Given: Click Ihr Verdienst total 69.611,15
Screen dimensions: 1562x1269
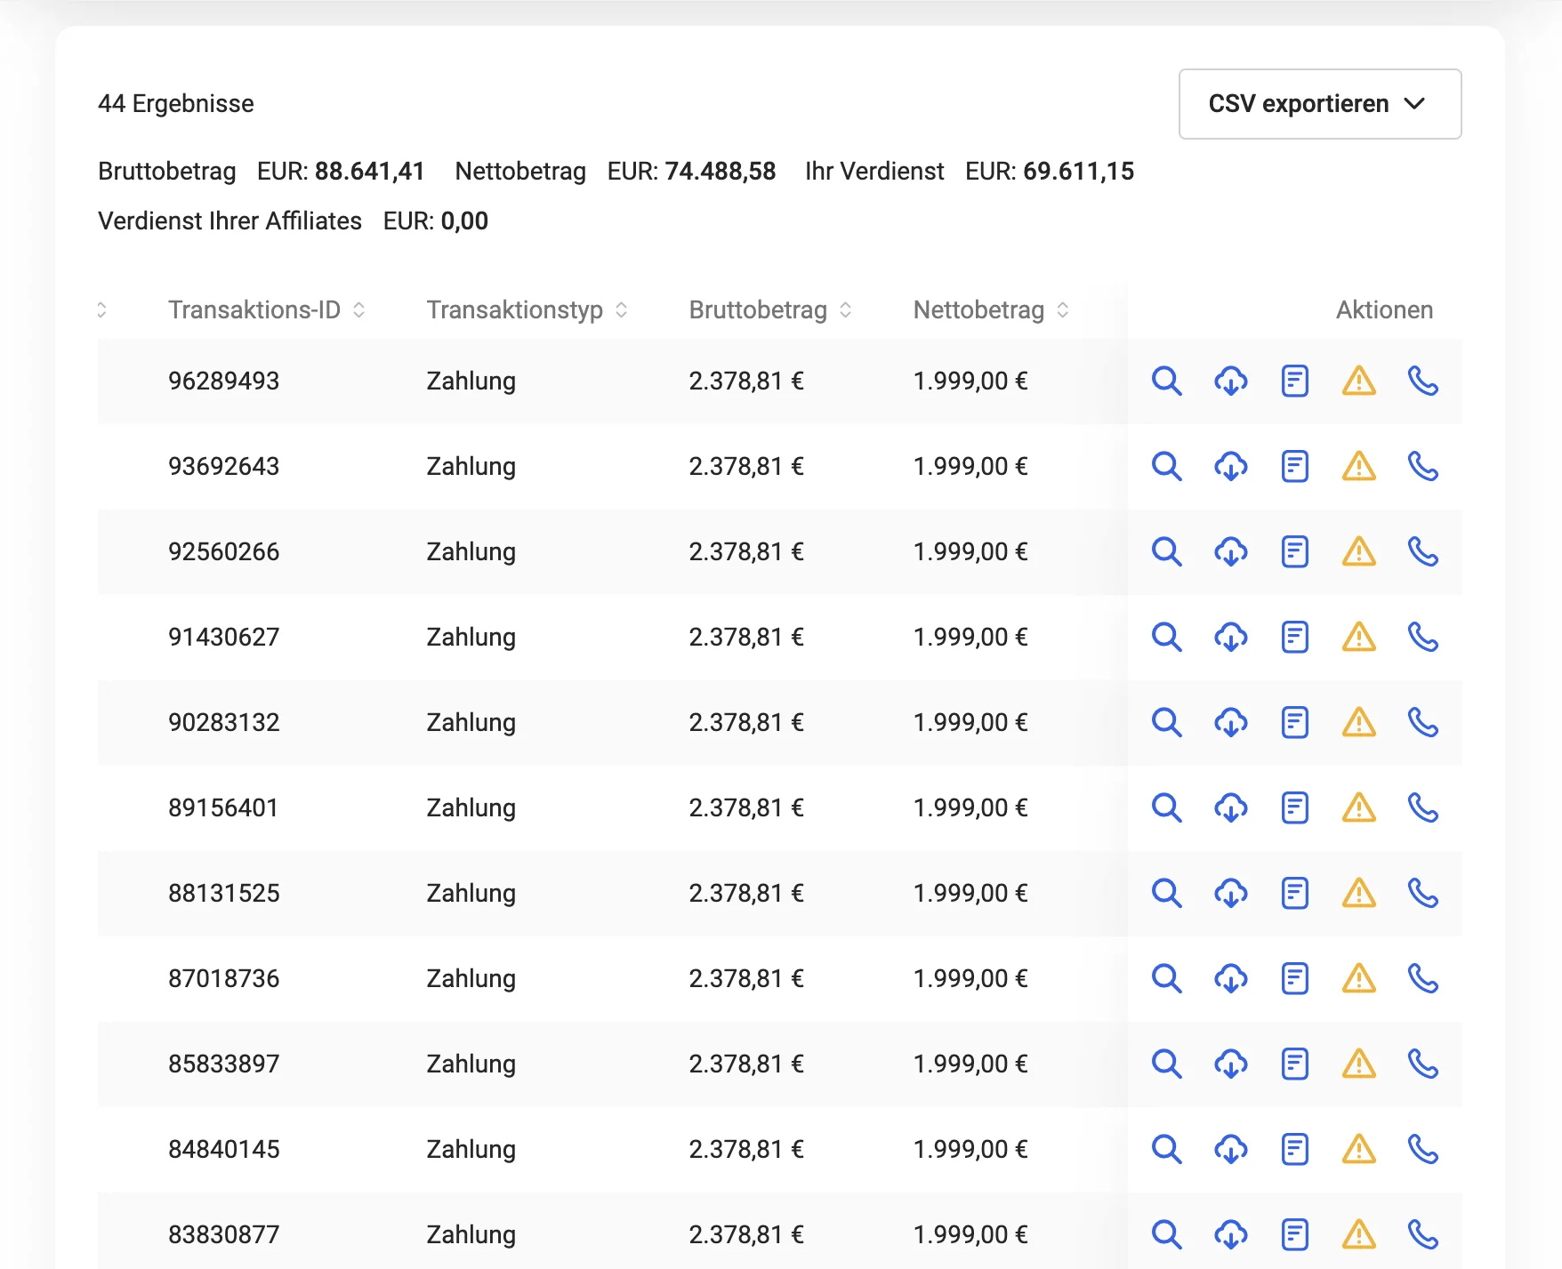Looking at the screenshot, I should 1079,171.
